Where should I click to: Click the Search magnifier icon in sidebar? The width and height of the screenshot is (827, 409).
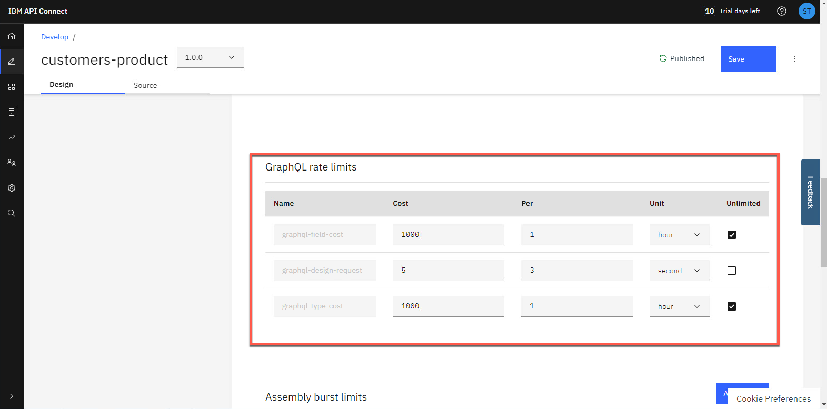click(12, 213)
